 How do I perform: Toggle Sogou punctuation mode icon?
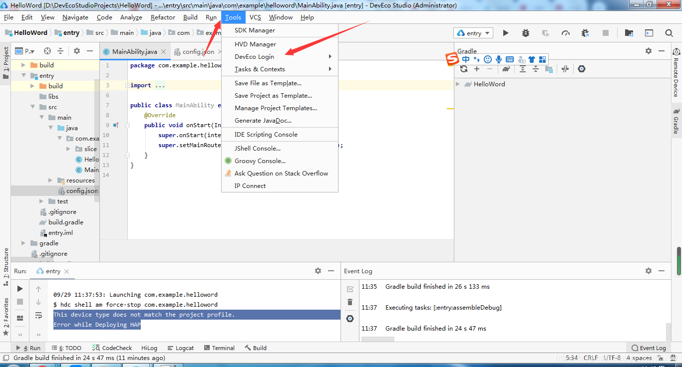tap(477, 59)
